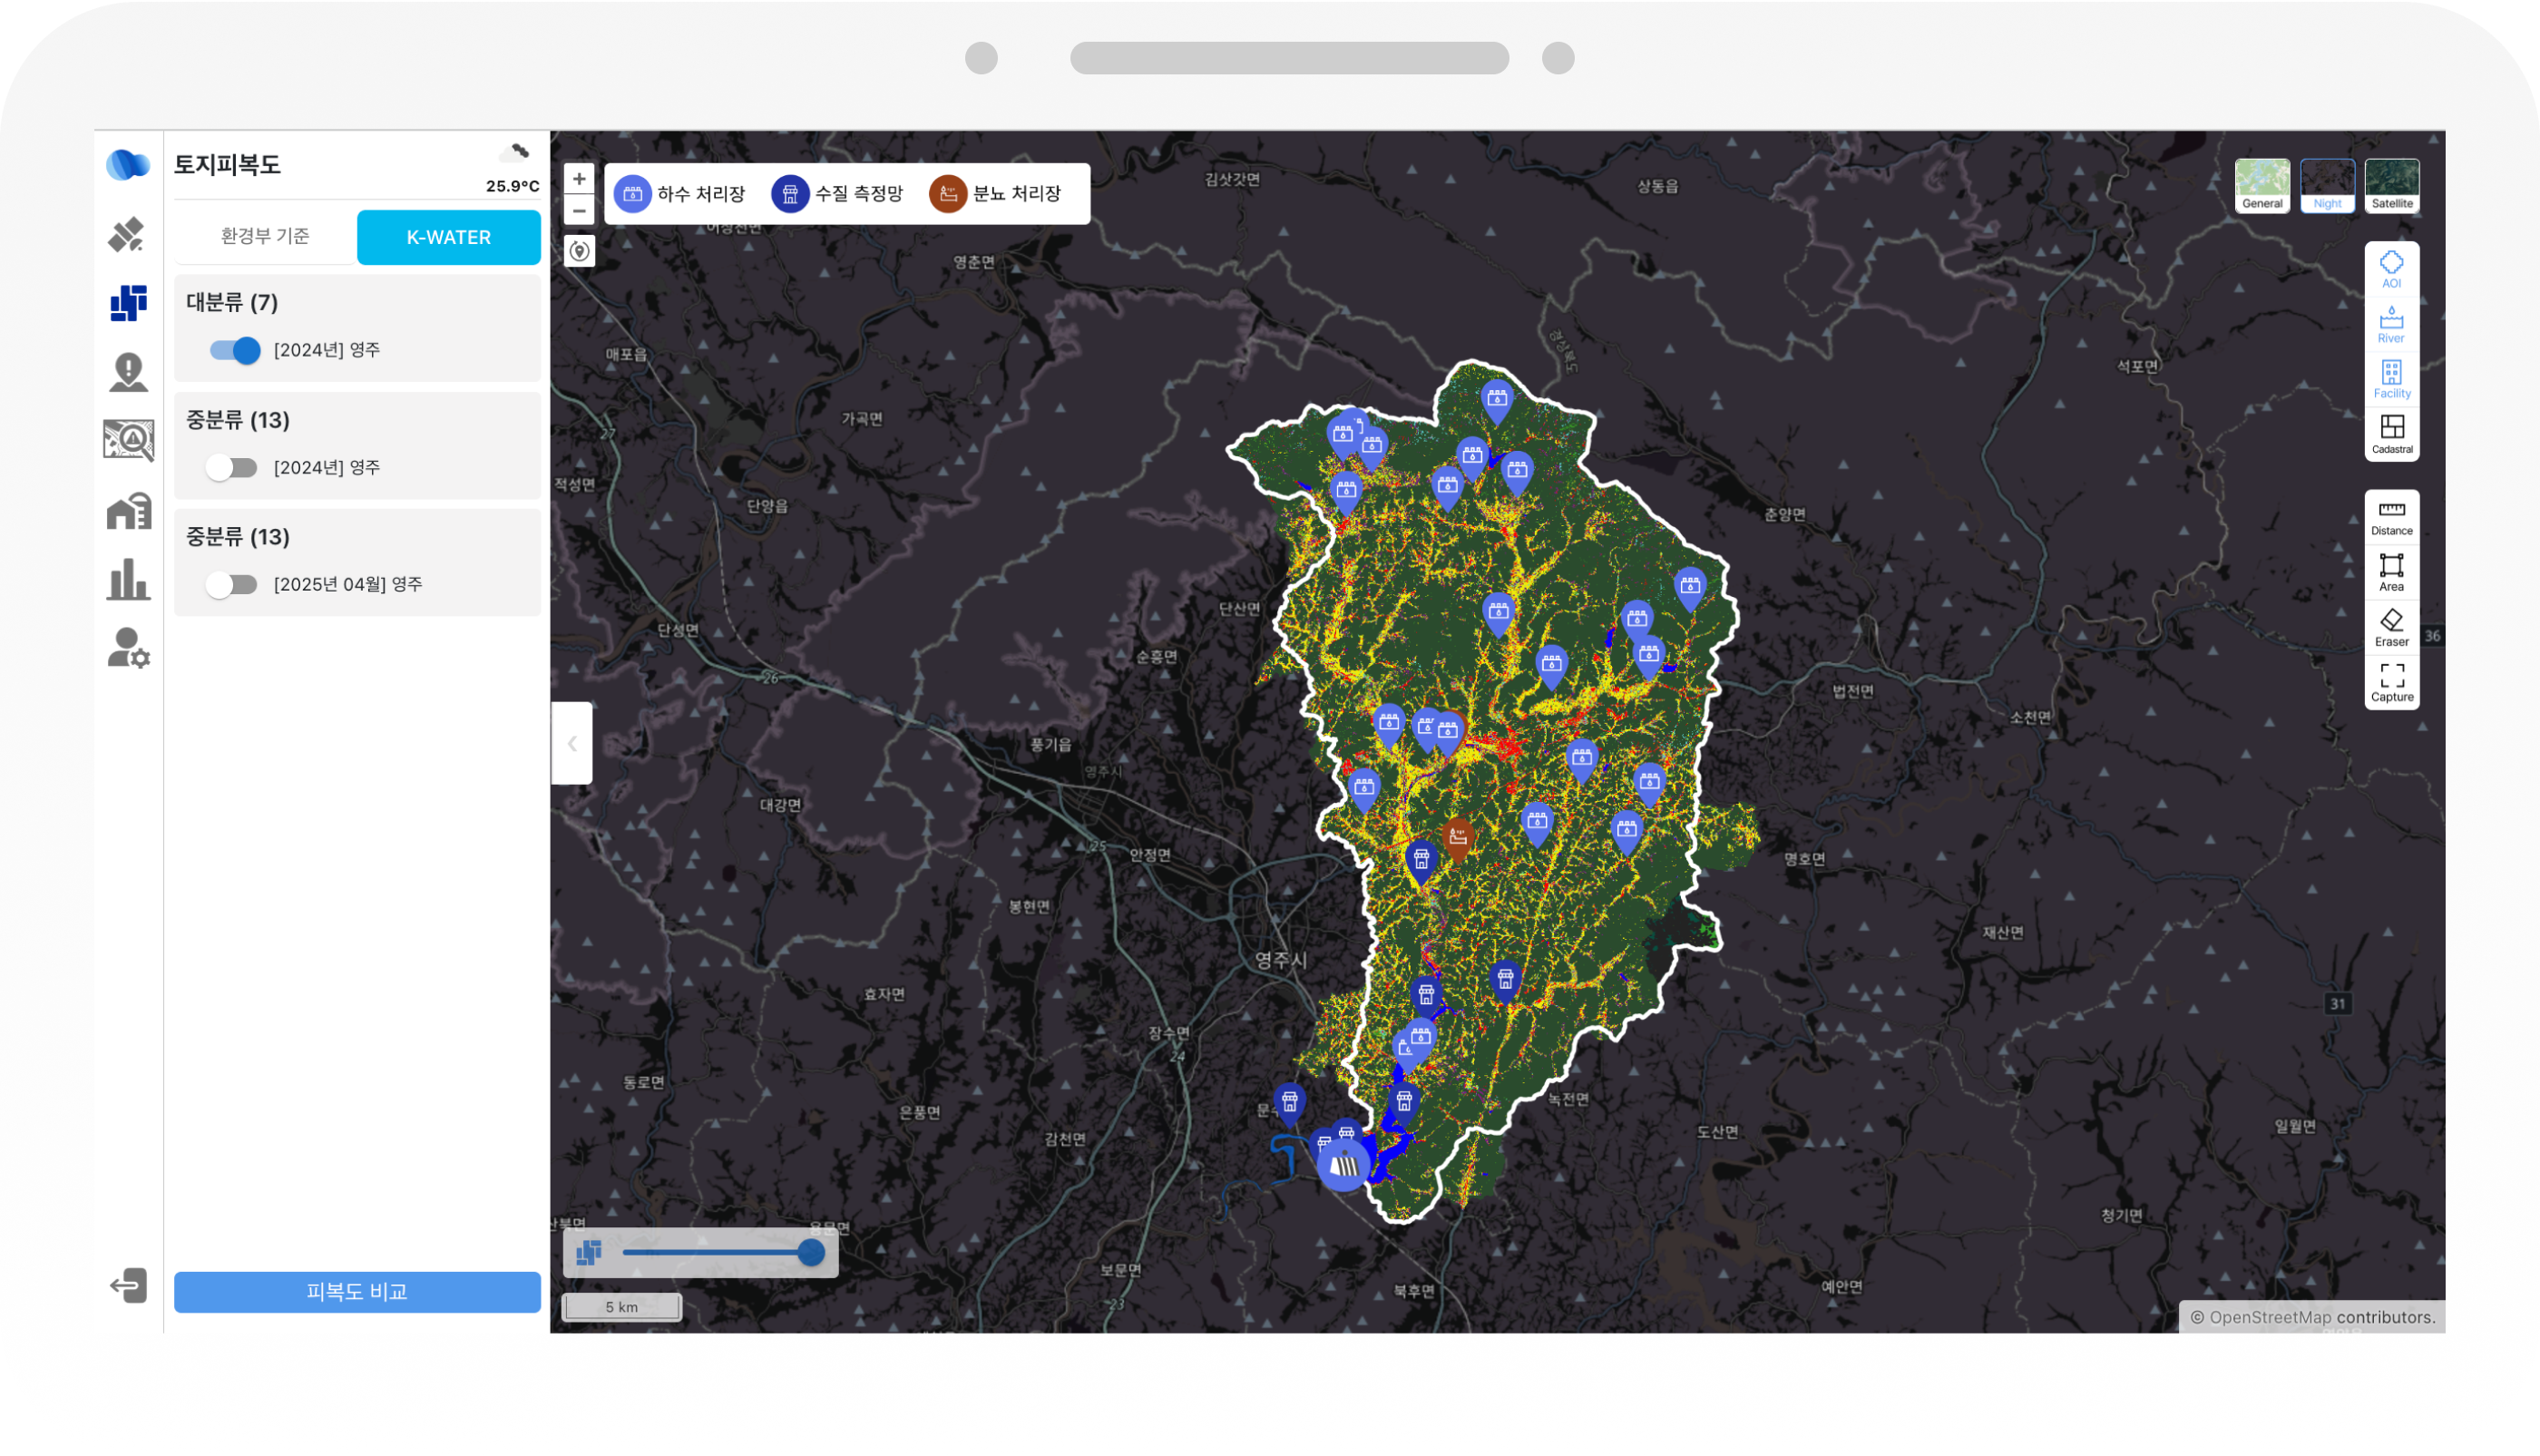Collapse the side panel with chevron

(572, 744)
